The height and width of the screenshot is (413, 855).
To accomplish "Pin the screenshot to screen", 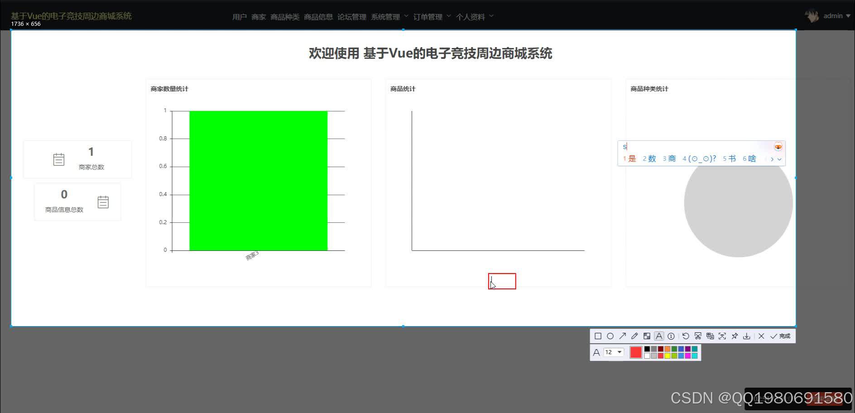I will point(735,336).
